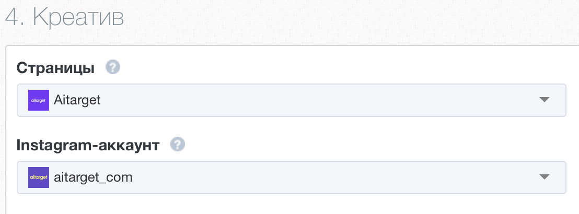
Task: Click empty area inside Страницы combo box
Action: click(x=314, y=100)
